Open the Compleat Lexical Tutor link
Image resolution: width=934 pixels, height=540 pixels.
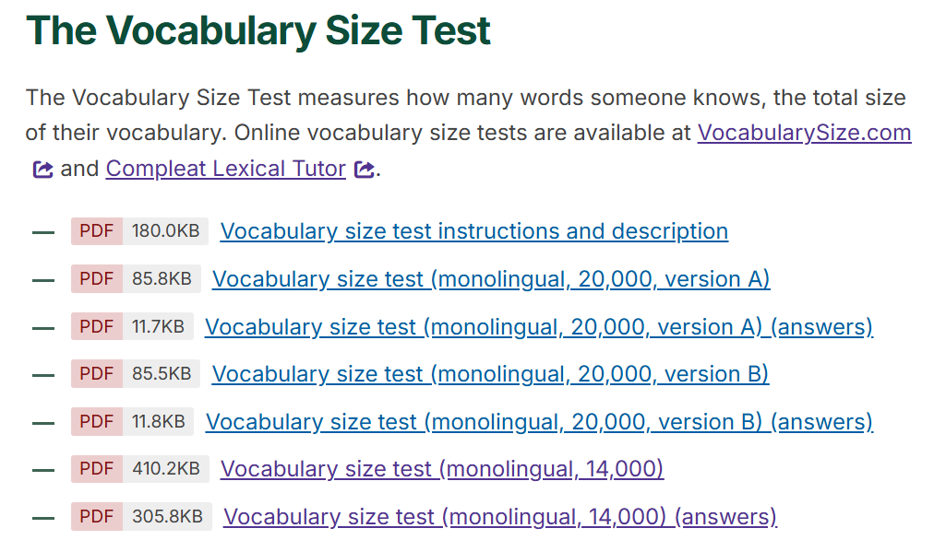pos(225,169)
